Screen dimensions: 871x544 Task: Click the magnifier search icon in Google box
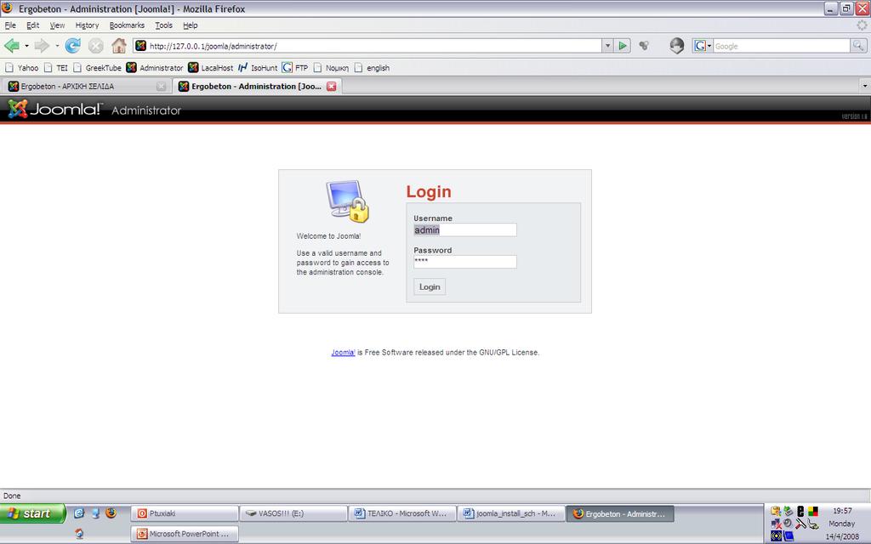click(x=858, y=46)
